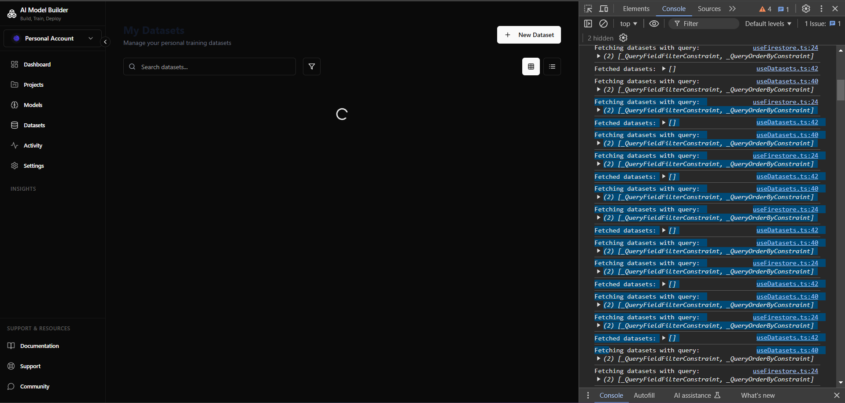Toggle the console sidebar panel
The width and height of the screenshot is (845, 403).
588,23
